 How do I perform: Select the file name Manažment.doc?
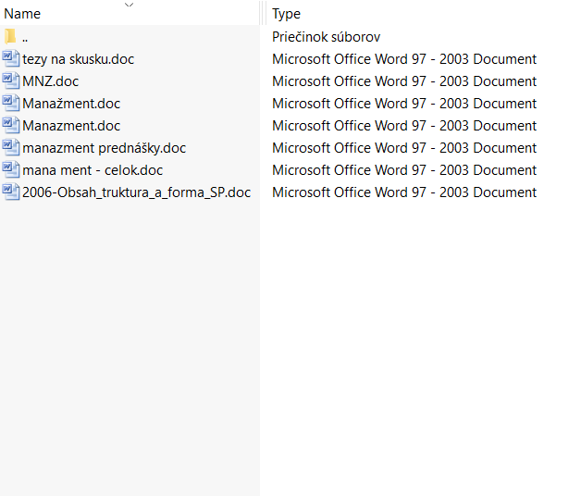tap(71, 104)
